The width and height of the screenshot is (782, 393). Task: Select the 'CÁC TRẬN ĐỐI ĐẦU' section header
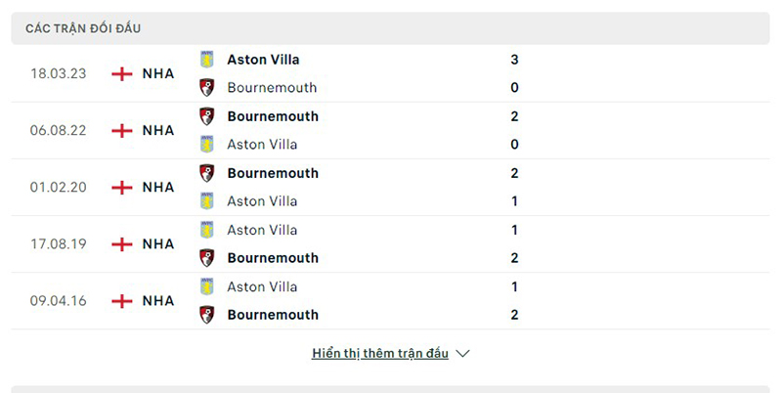click(83, 28)
